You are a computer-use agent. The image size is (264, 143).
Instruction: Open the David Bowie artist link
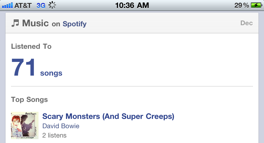coord(61,126)
